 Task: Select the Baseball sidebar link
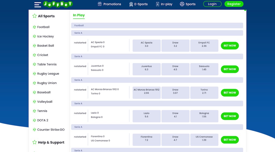pyautogui.click(x=44, y=92)
